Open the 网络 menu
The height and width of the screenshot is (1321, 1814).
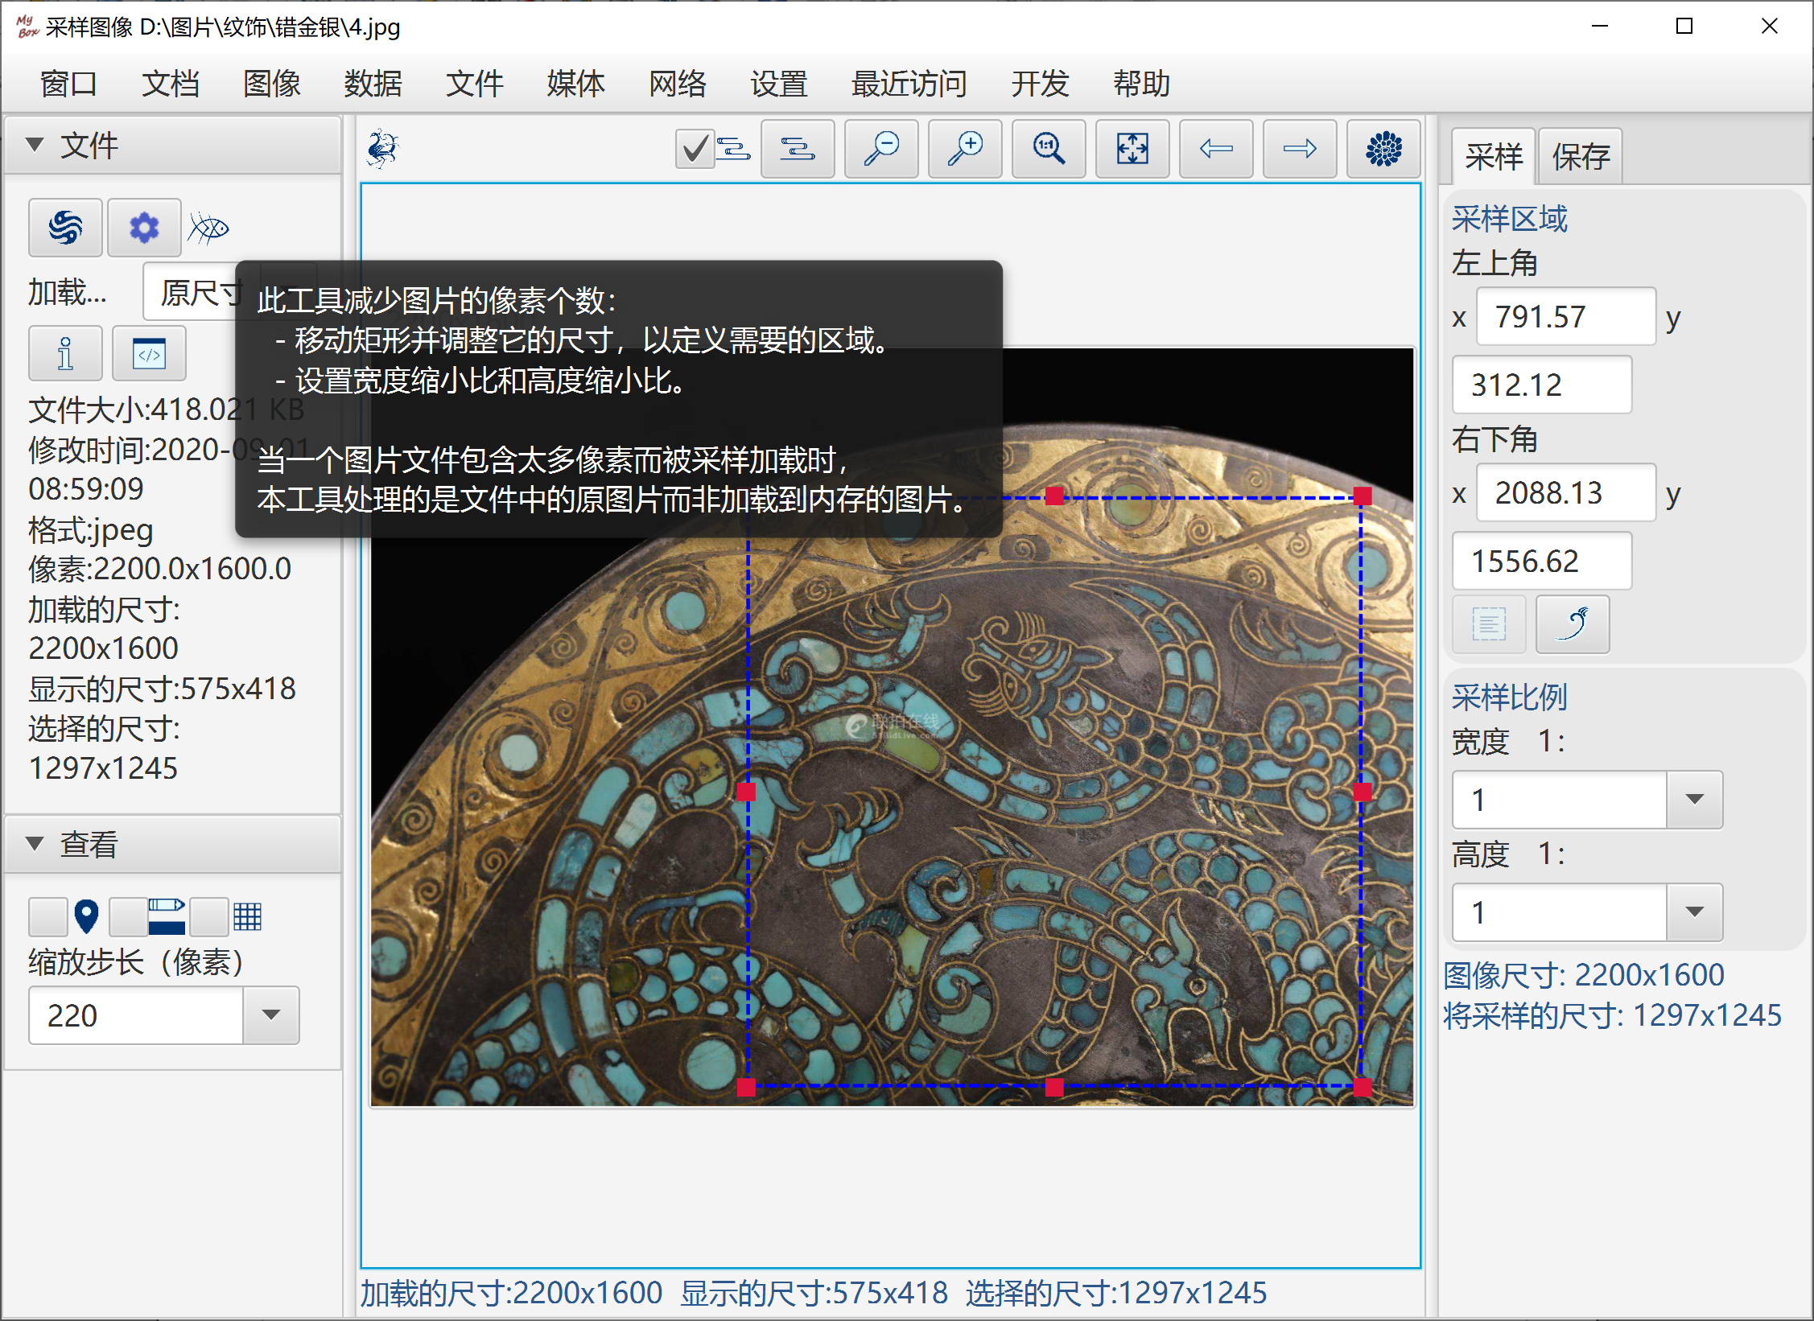pyautogui.click(x=677, y=84)
